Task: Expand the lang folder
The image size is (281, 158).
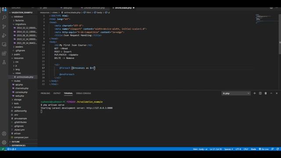Action: click(18, 69)
